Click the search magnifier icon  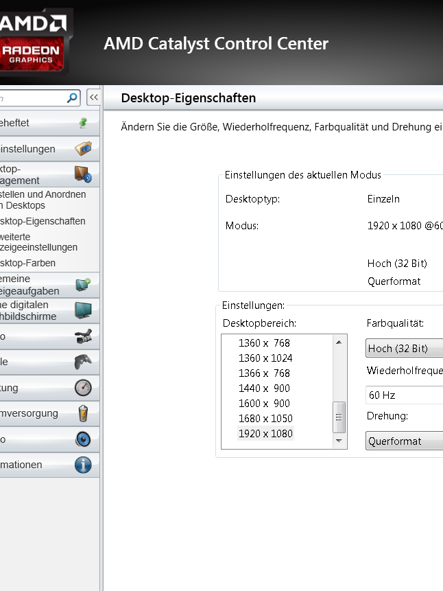click(72, 98)
